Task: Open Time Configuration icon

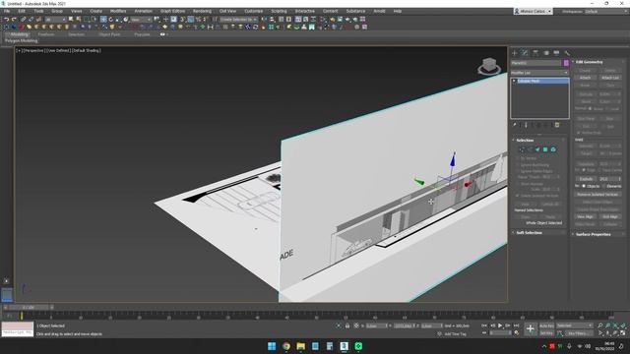Action: tap(516, 333)
